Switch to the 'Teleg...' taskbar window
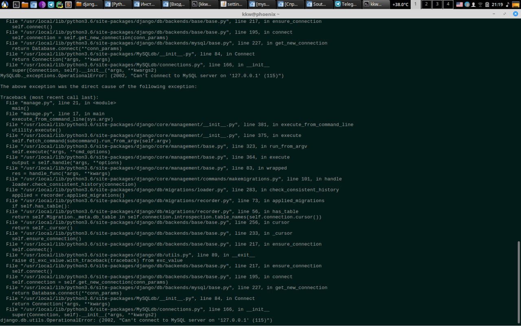Image resolution: width=521 pixels, height=326 pixels. 348,4
